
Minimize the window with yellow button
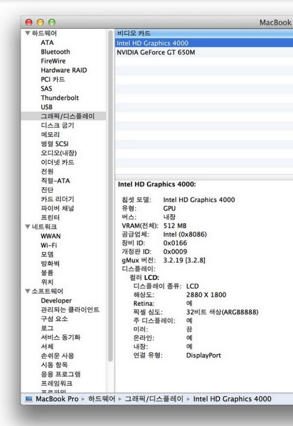tap(40, 22)
